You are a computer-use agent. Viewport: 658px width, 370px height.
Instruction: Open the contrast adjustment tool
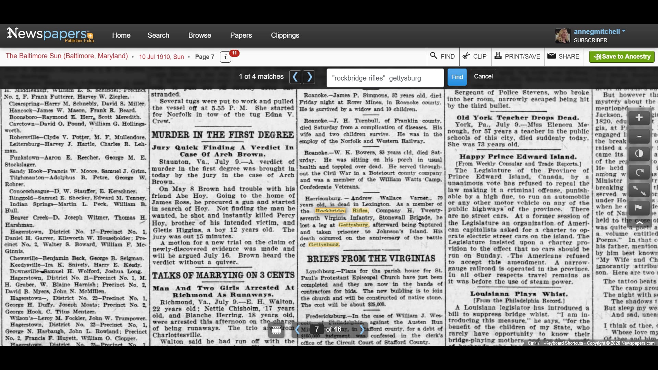(x=639, y=154)
